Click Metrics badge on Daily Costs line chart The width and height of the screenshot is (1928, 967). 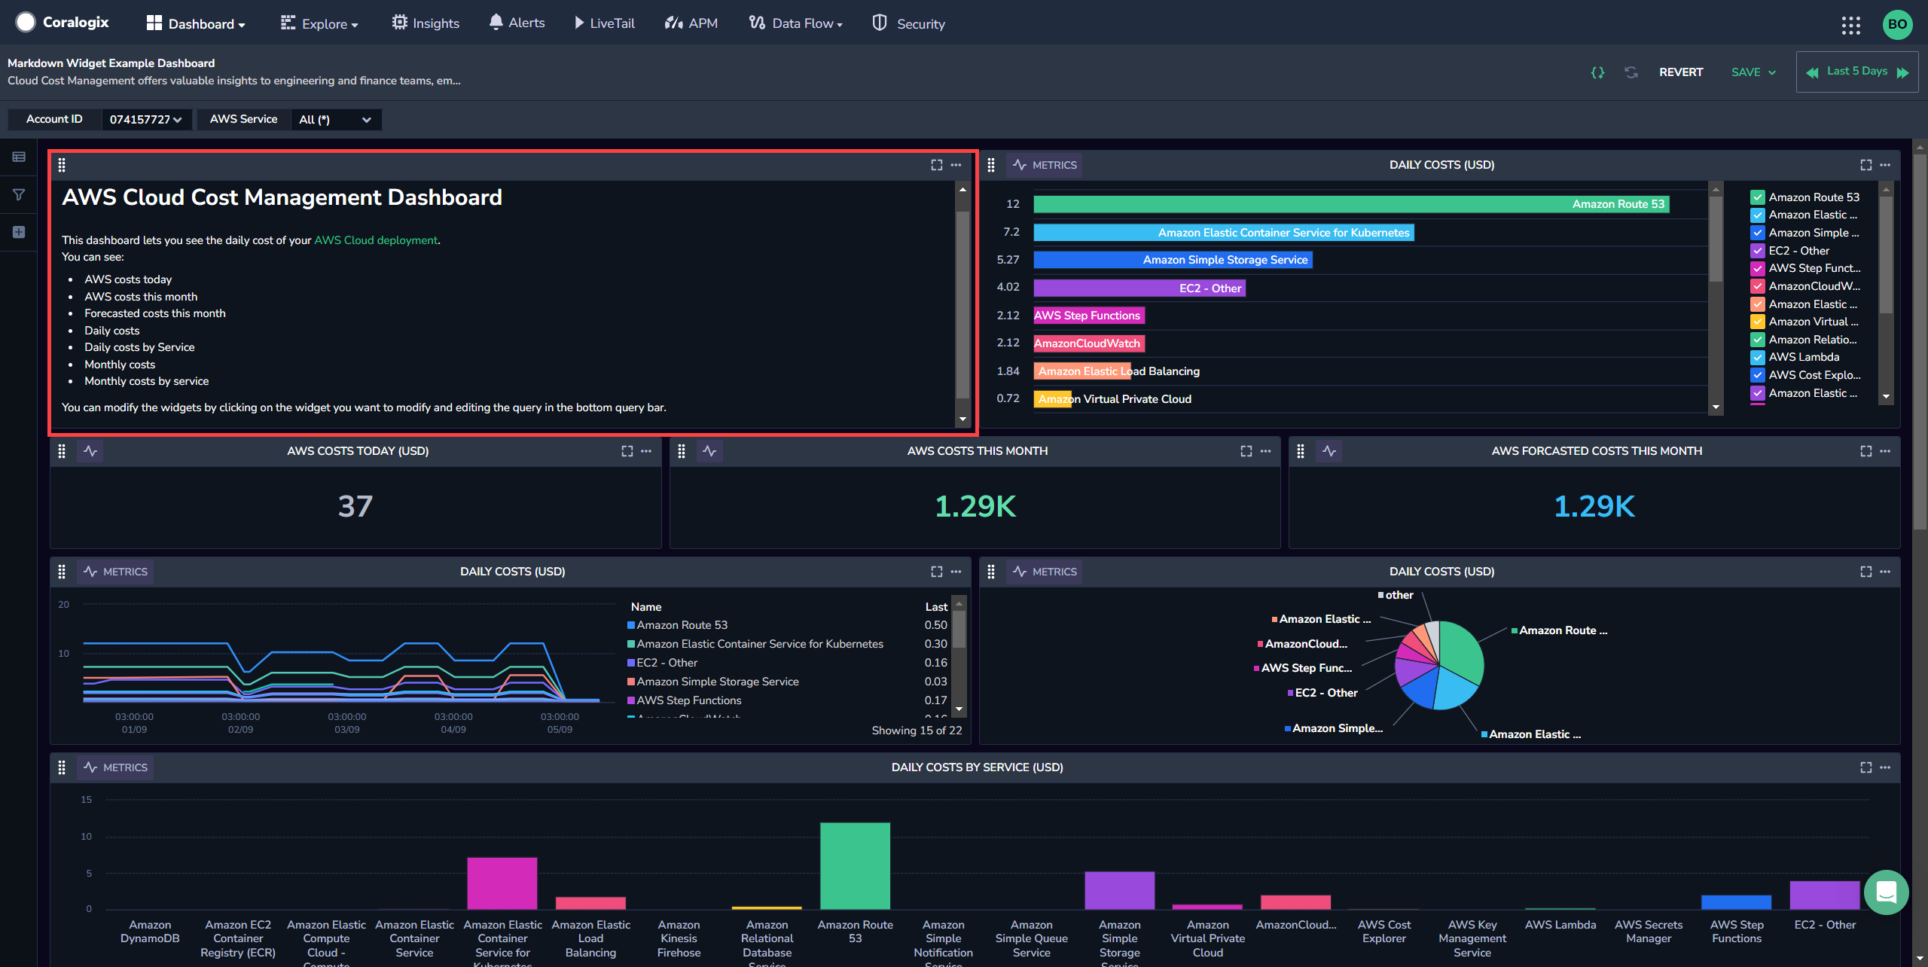[116, 572]
